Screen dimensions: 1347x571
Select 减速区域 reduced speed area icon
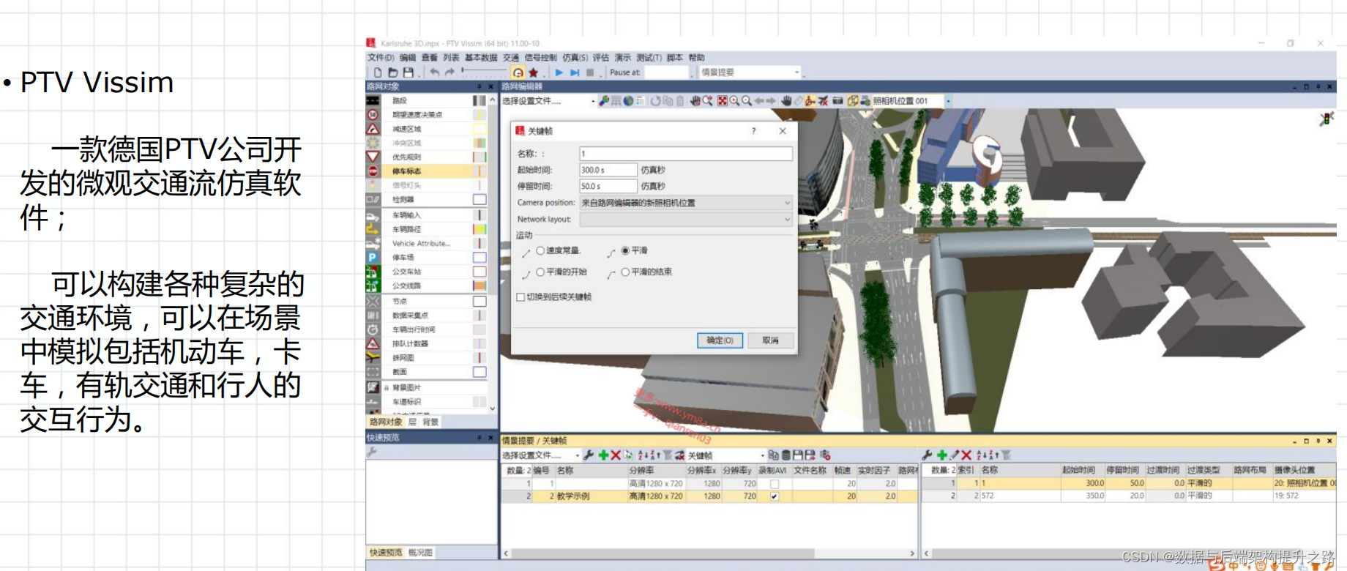[x=373, y=129]
